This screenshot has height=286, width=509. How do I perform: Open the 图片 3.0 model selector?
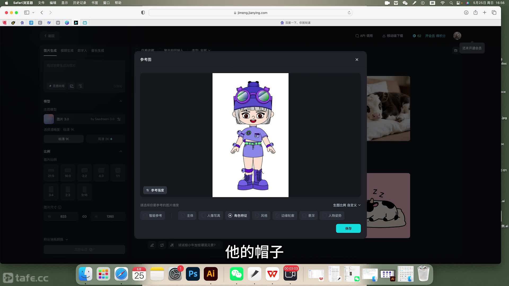(84, 119)
